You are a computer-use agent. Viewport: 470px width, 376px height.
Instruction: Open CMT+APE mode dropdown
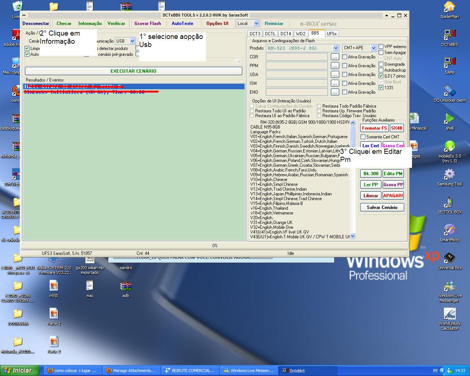coord(373,48)
